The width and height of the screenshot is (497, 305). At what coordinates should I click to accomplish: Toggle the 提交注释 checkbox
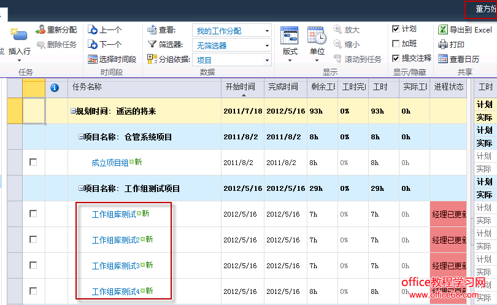point(396,58)
